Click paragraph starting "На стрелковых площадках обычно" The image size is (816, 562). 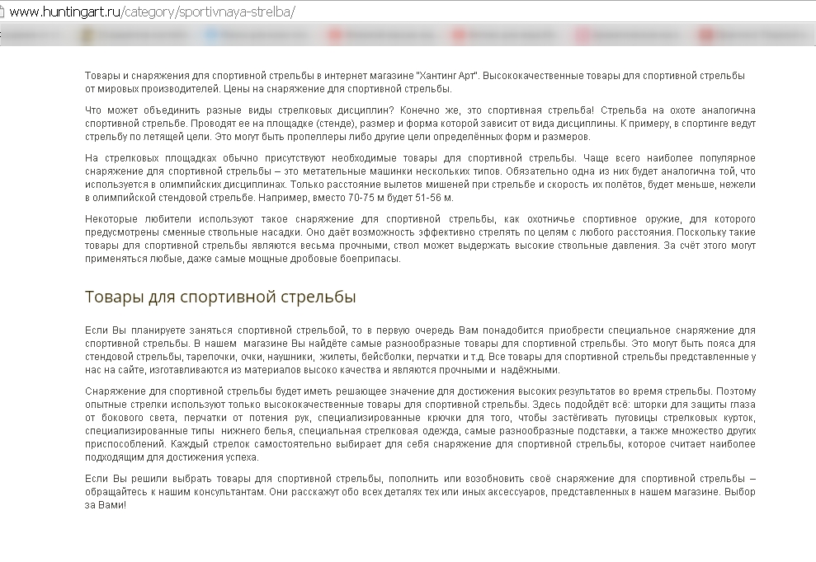tap(420, 178)
